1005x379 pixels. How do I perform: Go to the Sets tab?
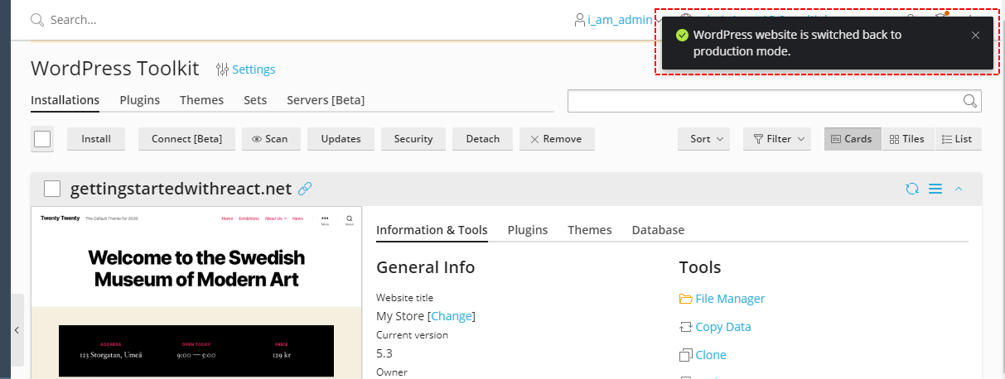point(255,100)
